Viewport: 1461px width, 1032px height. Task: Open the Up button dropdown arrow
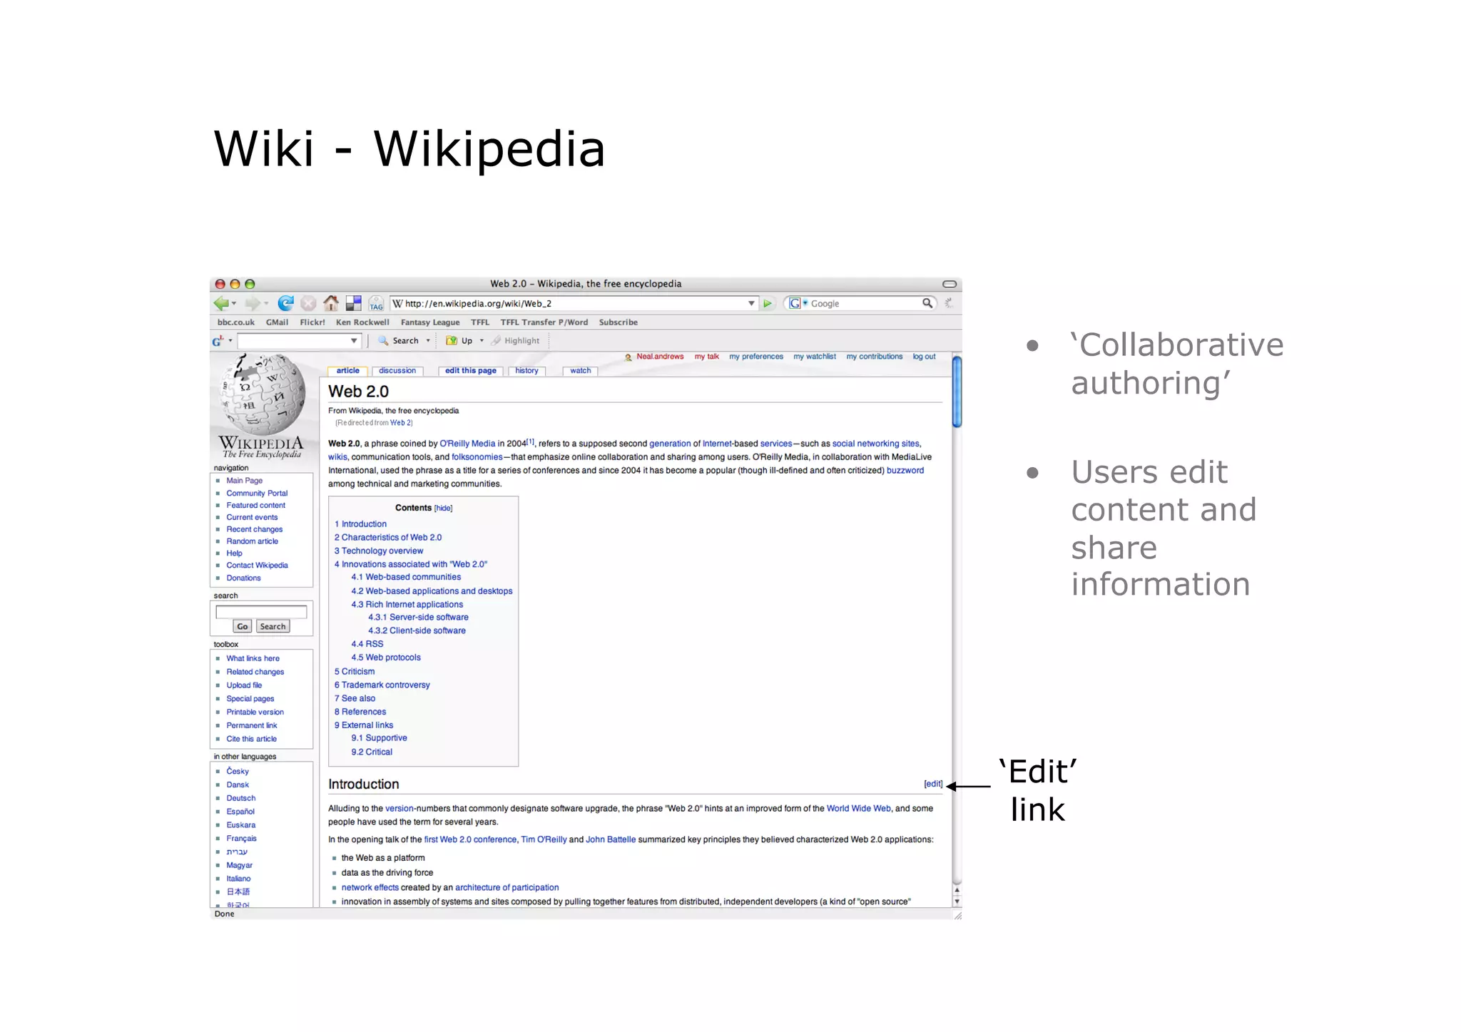482,341
